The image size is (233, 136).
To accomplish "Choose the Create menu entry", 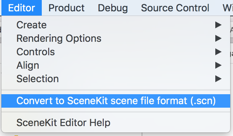I will (x=116, y=25).
